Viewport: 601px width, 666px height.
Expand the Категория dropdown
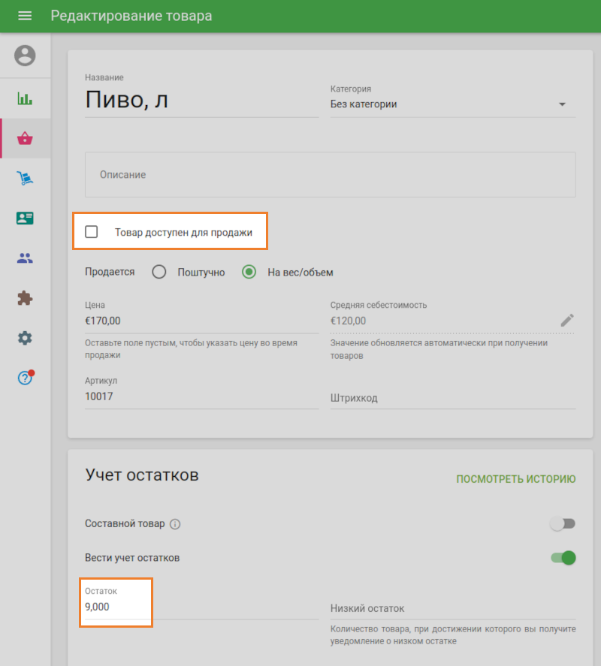click(x=452, y=104)
